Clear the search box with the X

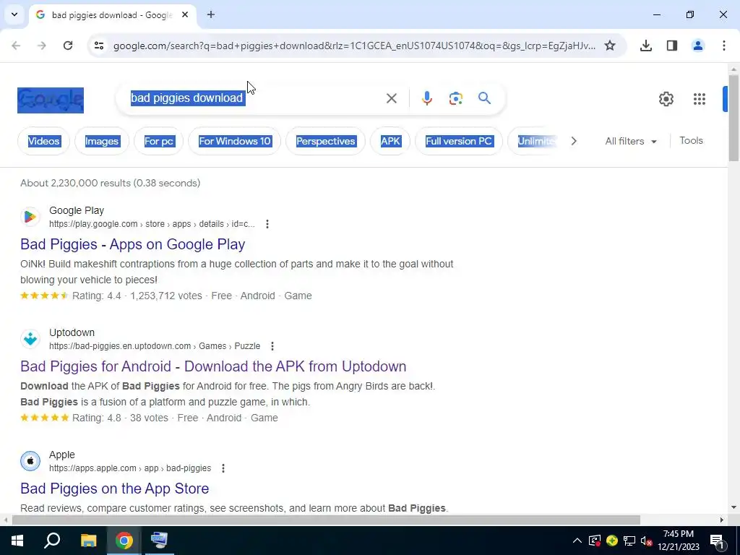(391, 98)
